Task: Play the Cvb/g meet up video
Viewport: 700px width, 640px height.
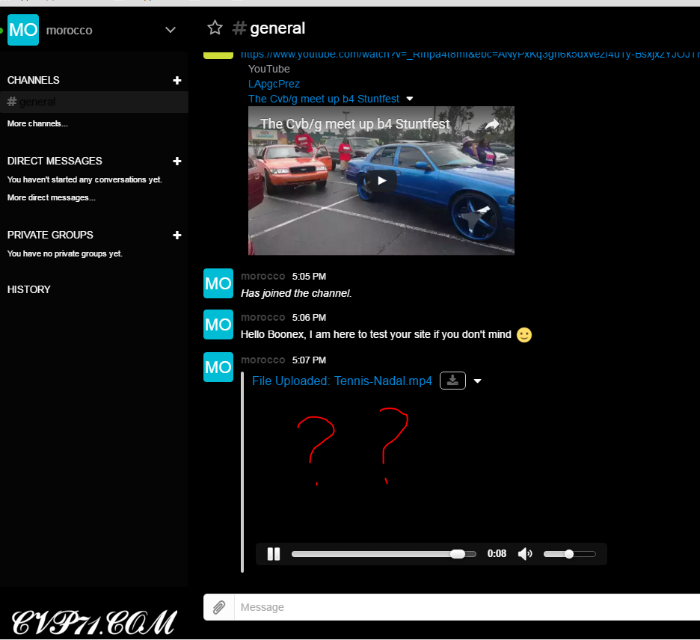Action: click(381, 180)
